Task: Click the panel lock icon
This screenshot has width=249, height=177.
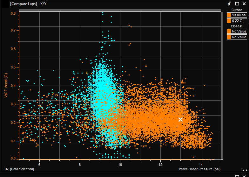Action: click(x=229, y=4)
